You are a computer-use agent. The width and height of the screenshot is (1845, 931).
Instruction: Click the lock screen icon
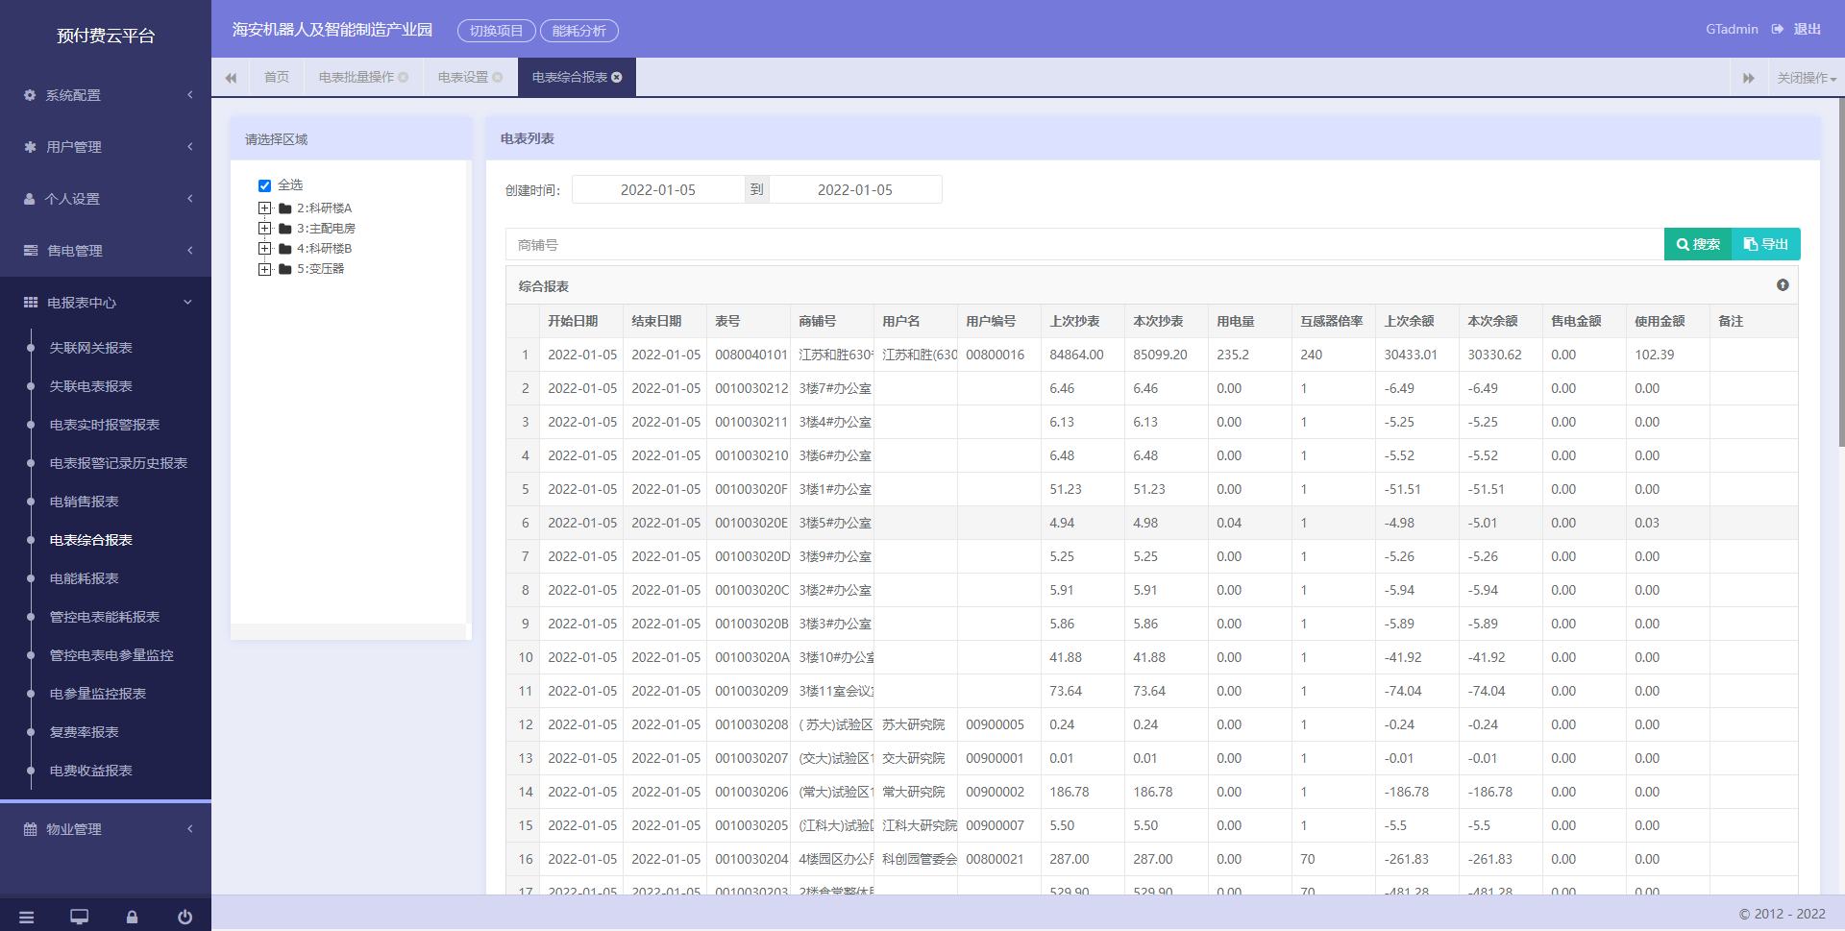[132, 918]
